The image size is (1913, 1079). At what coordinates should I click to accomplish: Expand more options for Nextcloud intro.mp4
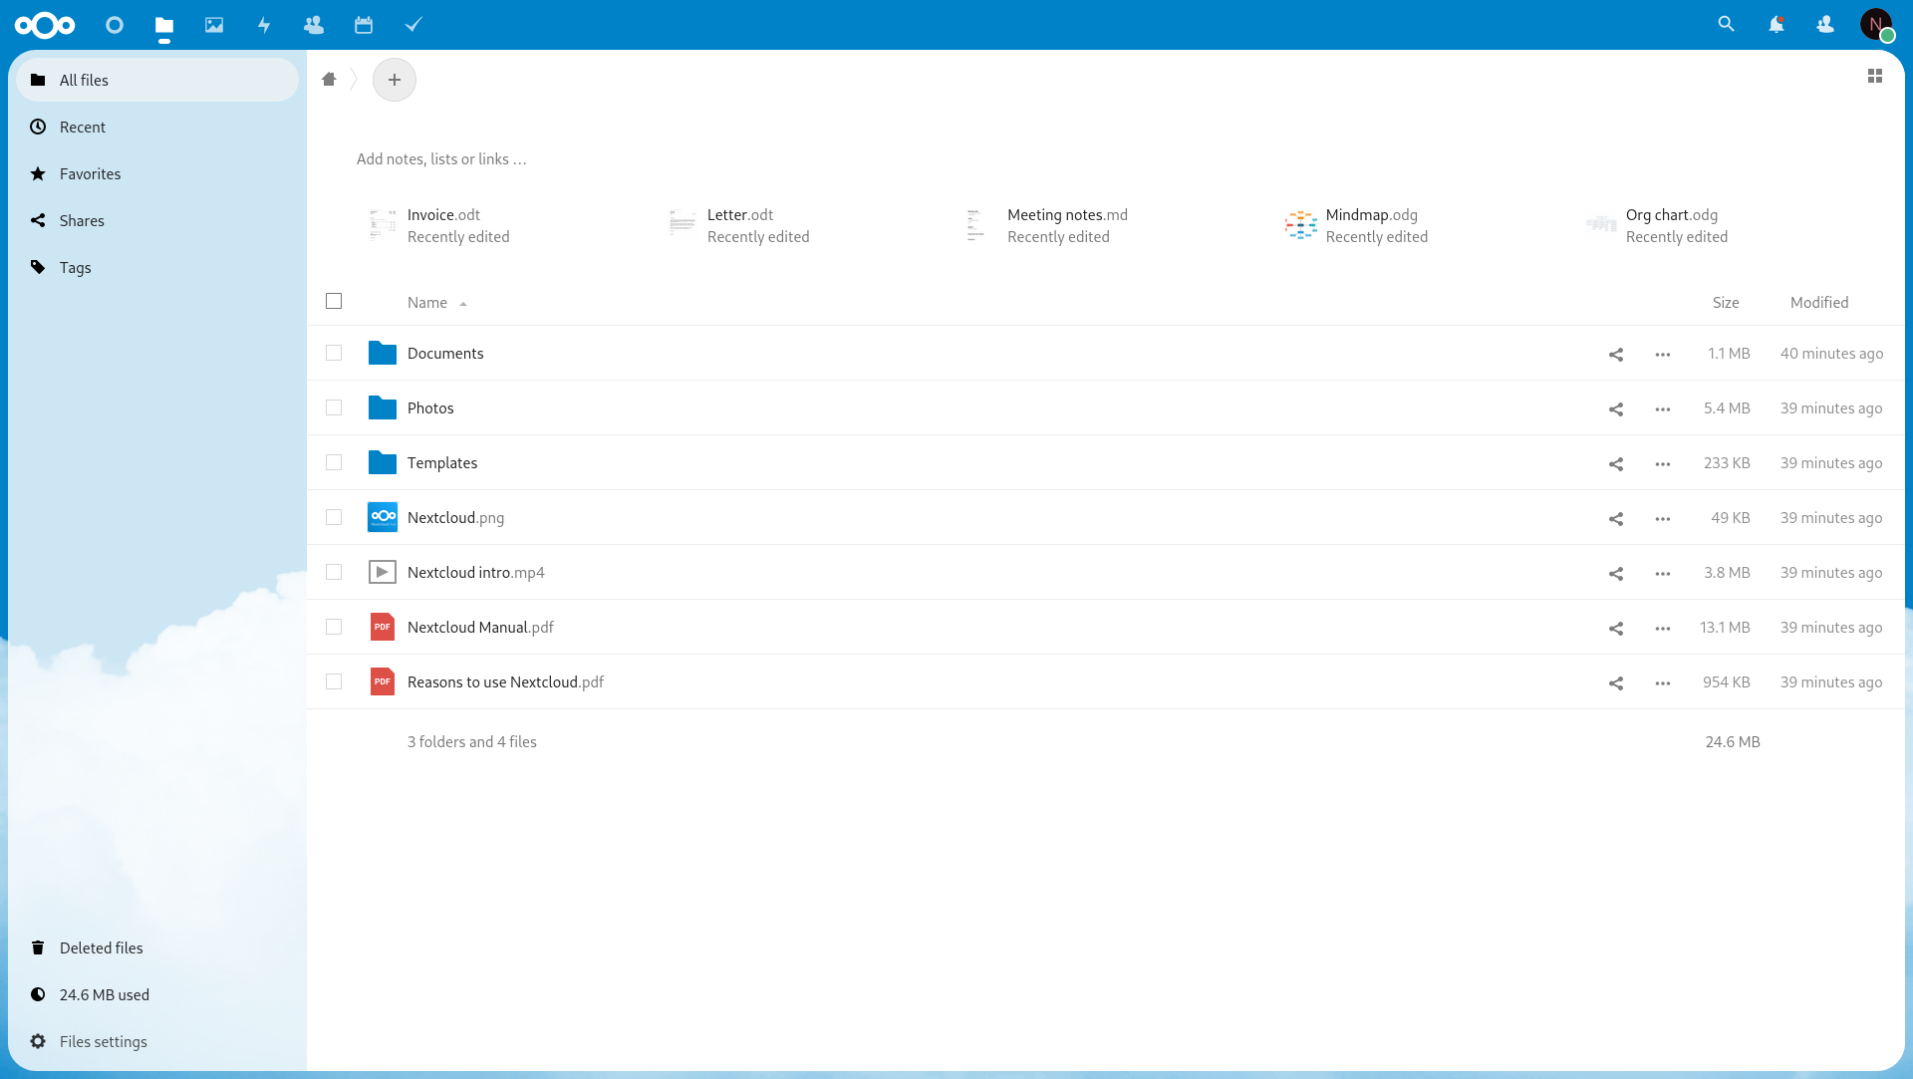(1662, 572)
